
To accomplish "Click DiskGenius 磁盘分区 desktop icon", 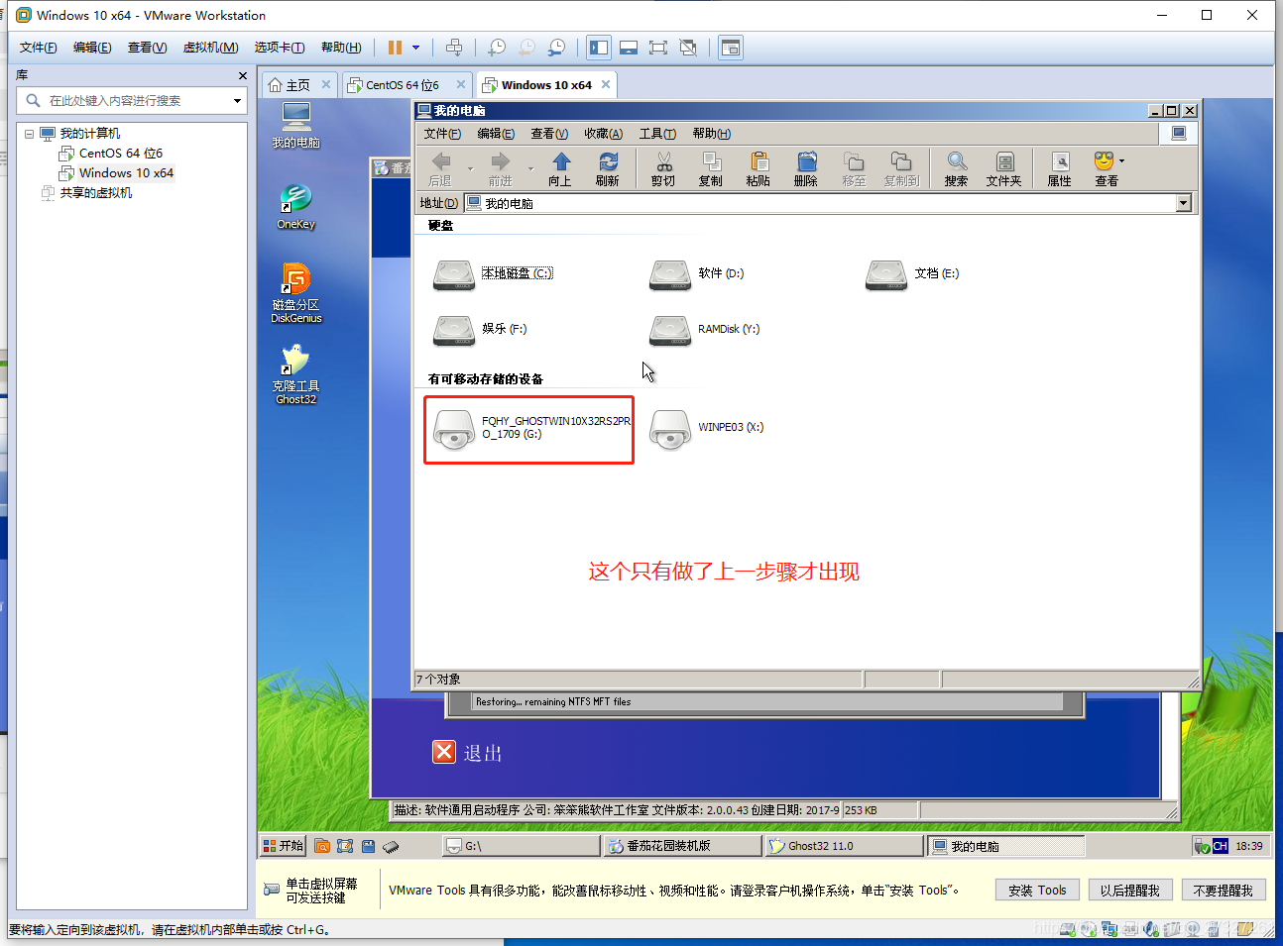I will click(295, 293).
